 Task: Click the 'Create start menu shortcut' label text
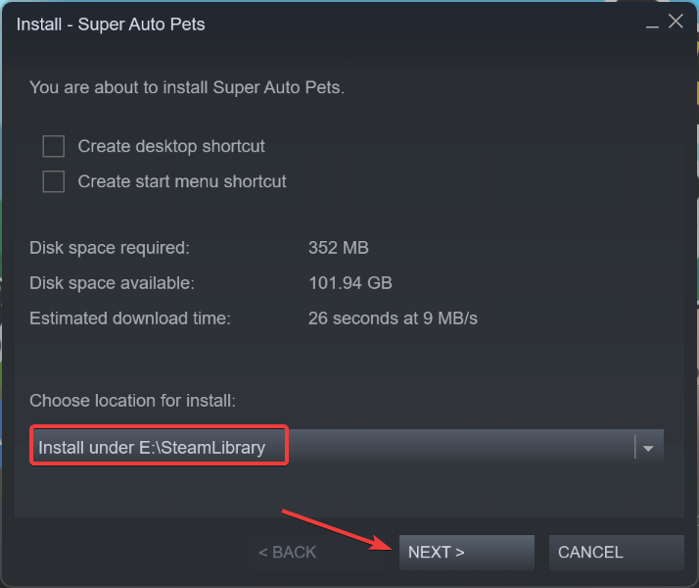click(x=182, y=181)
